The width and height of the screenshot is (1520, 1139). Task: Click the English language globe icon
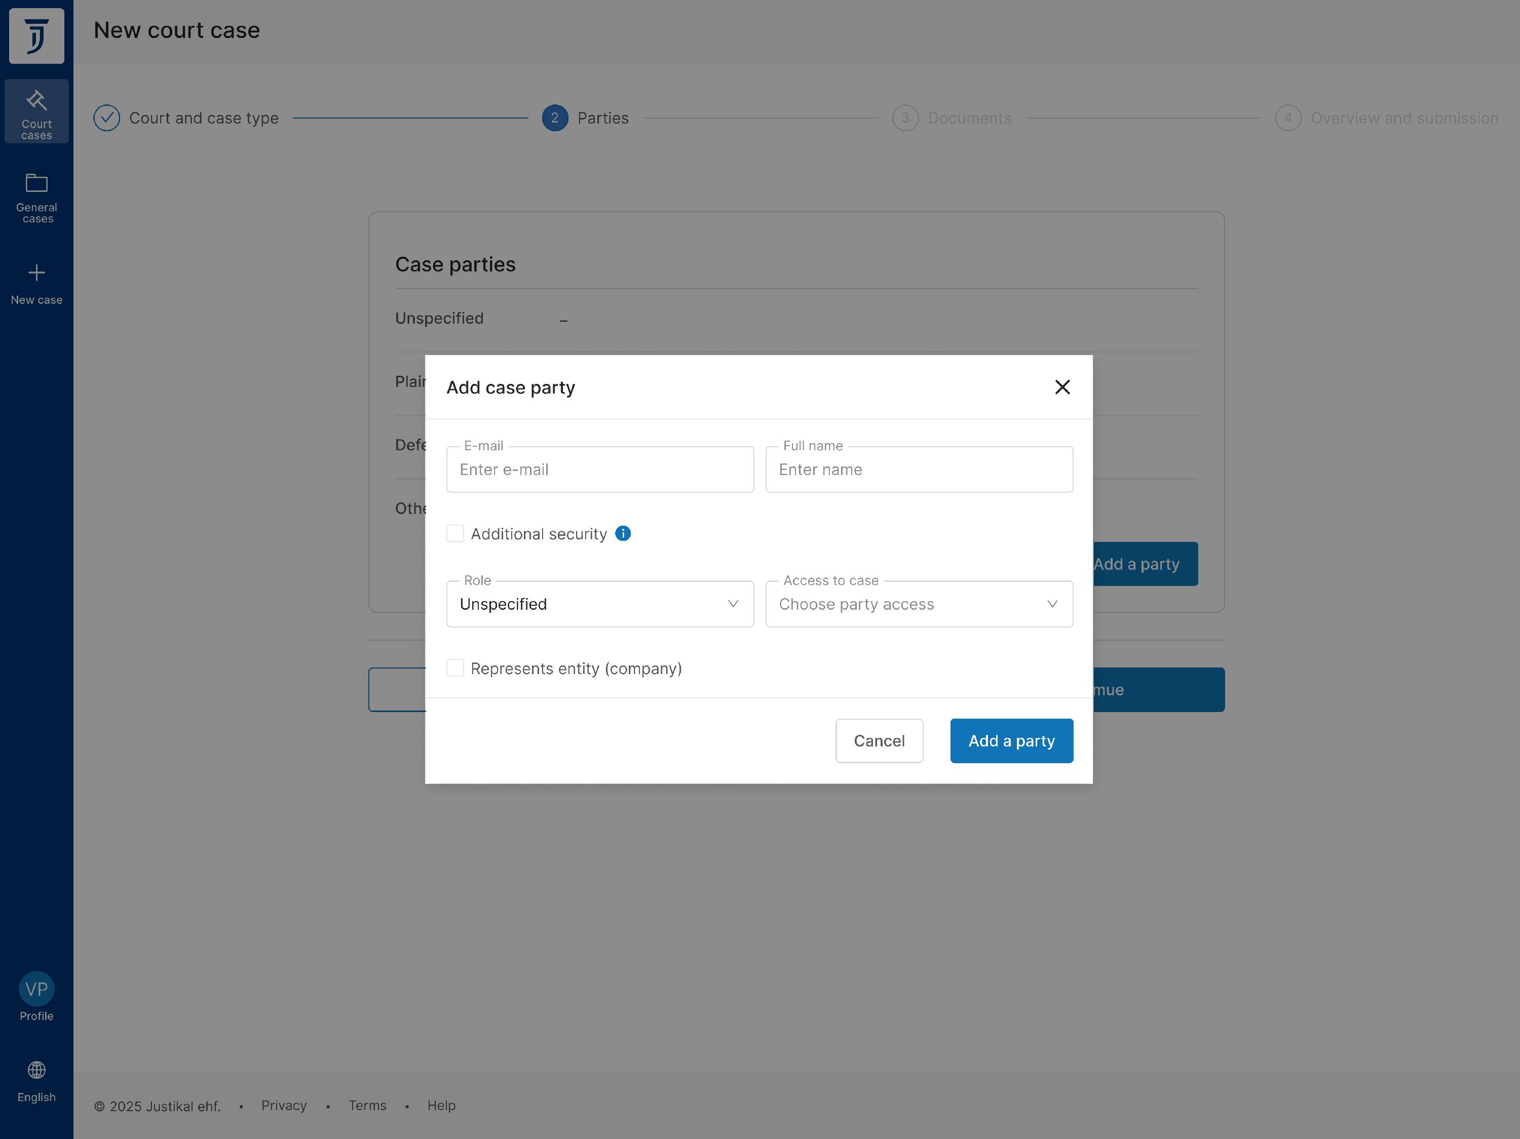pos(36,1070)
